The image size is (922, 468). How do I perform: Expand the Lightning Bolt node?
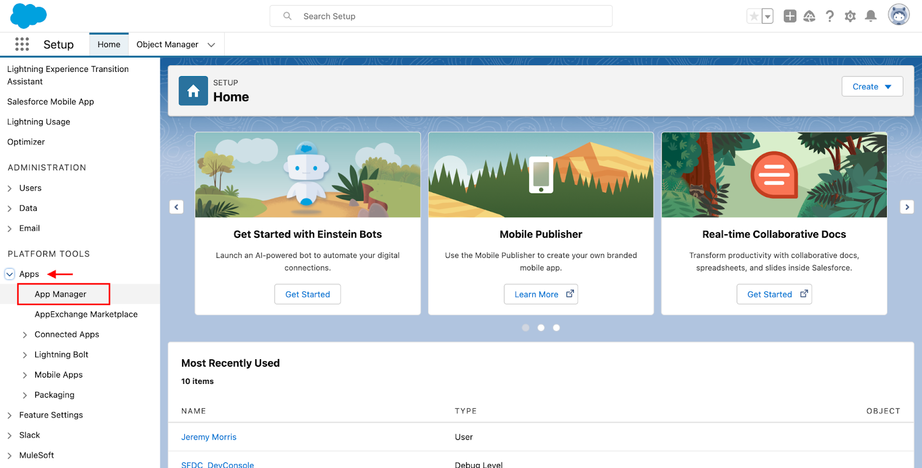click(25, 355)
